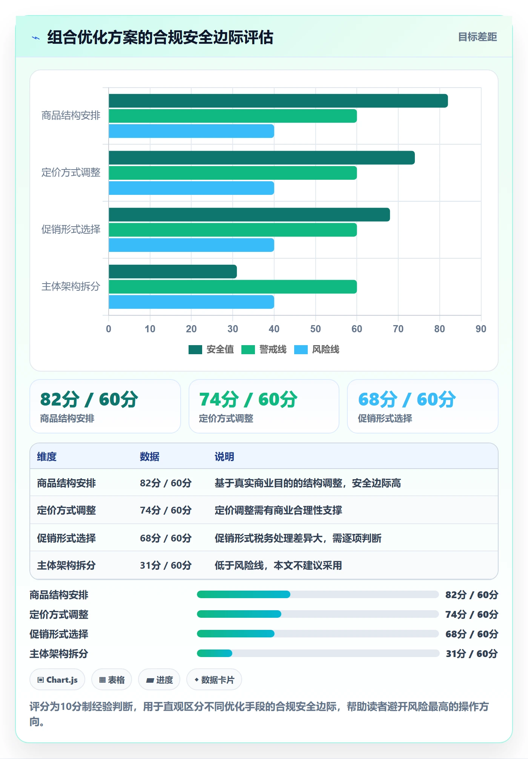Click 主体架构拆分 dark green 安全值 bar

click(x=173, y=272)
